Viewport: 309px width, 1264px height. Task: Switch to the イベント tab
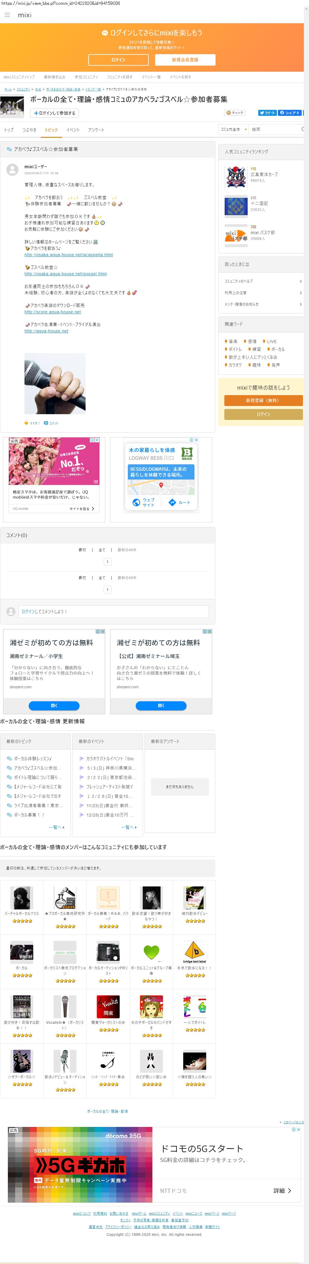pyautogui.click(x=73, y=130)
